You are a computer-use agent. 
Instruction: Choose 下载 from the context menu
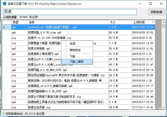point(73,56)
